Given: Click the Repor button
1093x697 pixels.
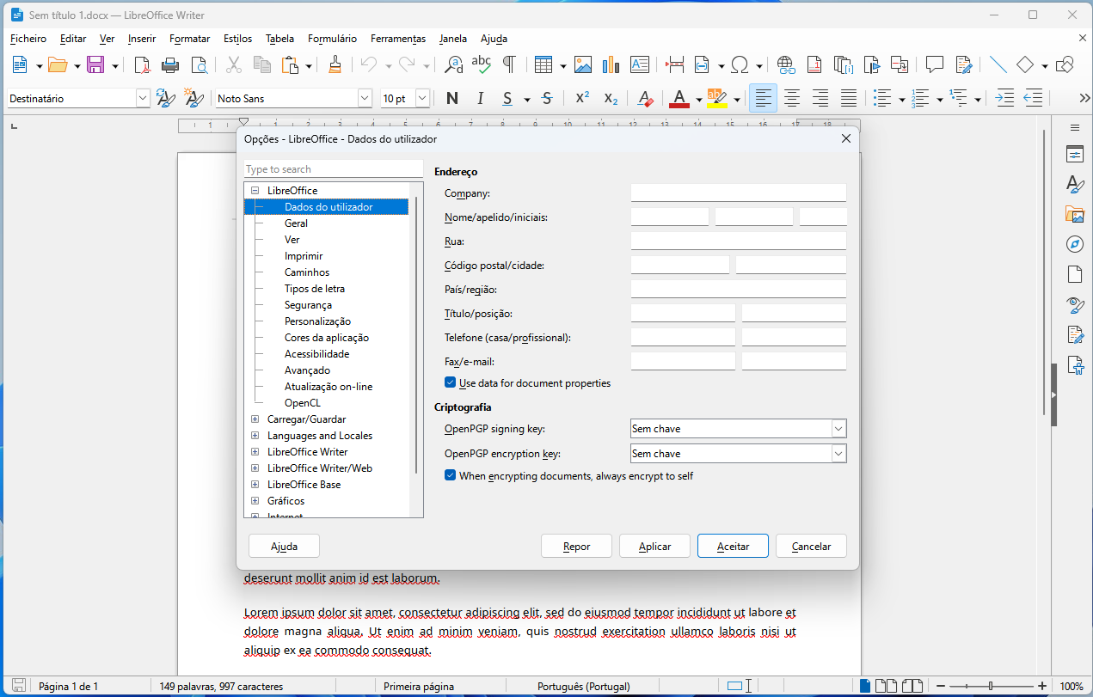Looking at the screenshot, I should 577,546.
